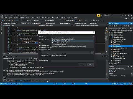Click the account icon next to Sign in
This screenshot has width=133, height=99.
coord(132,18)
